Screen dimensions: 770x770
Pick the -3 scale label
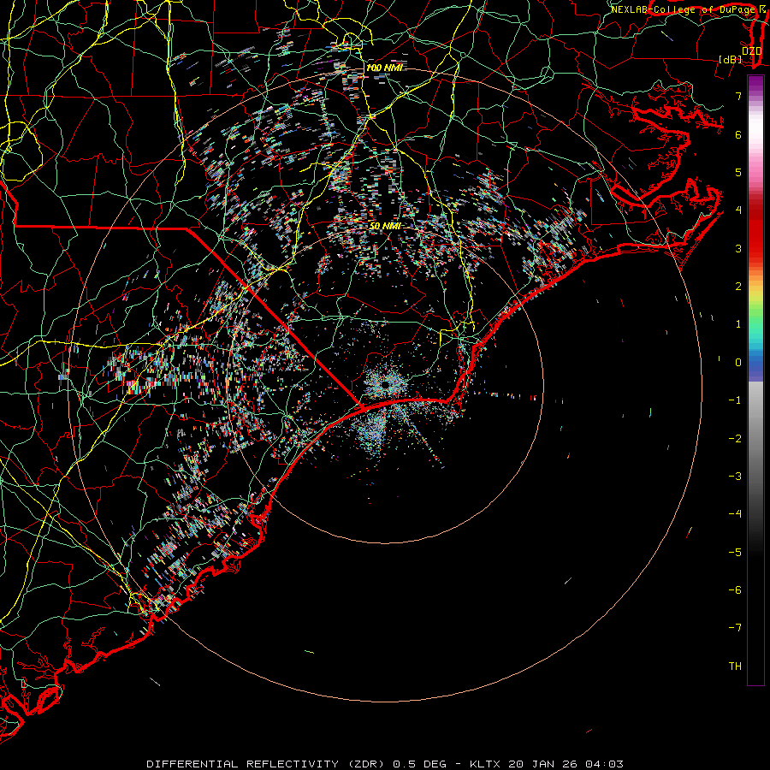click(x=735, y=477)
